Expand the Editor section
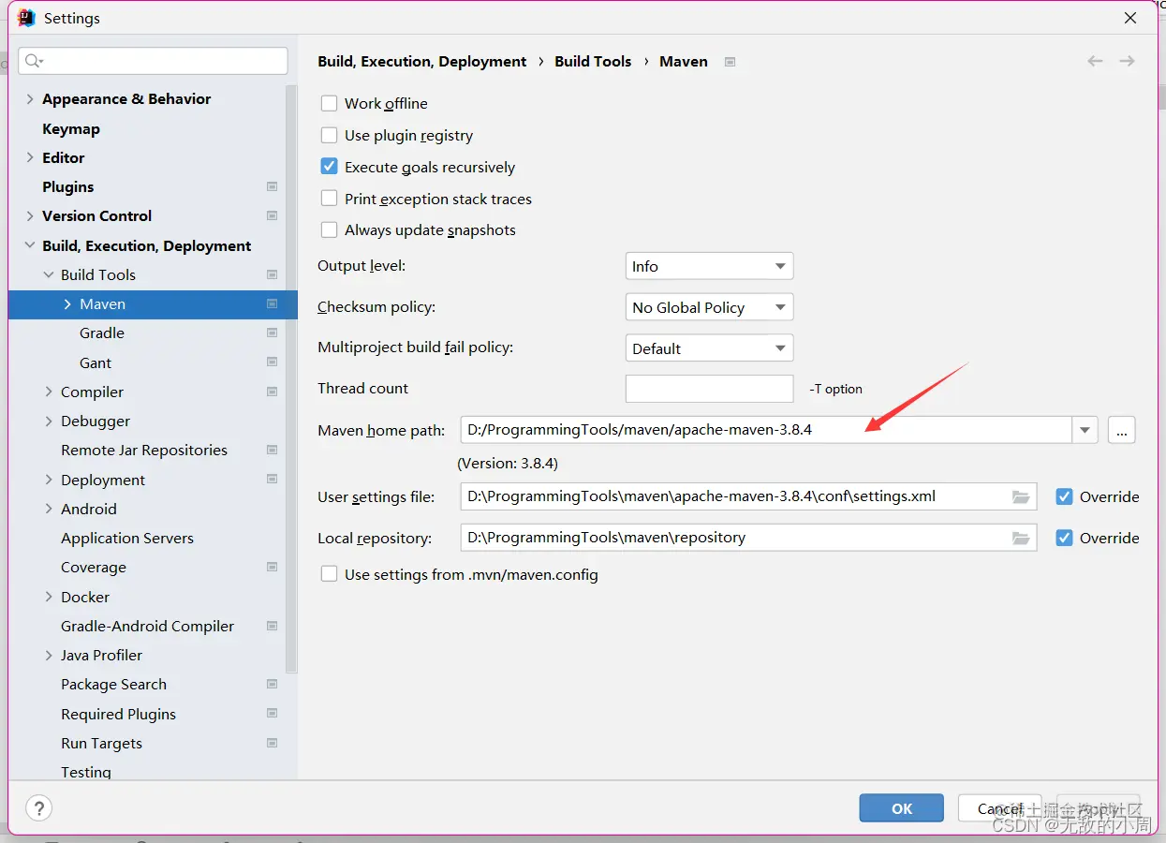 click(x=30, y=157)
